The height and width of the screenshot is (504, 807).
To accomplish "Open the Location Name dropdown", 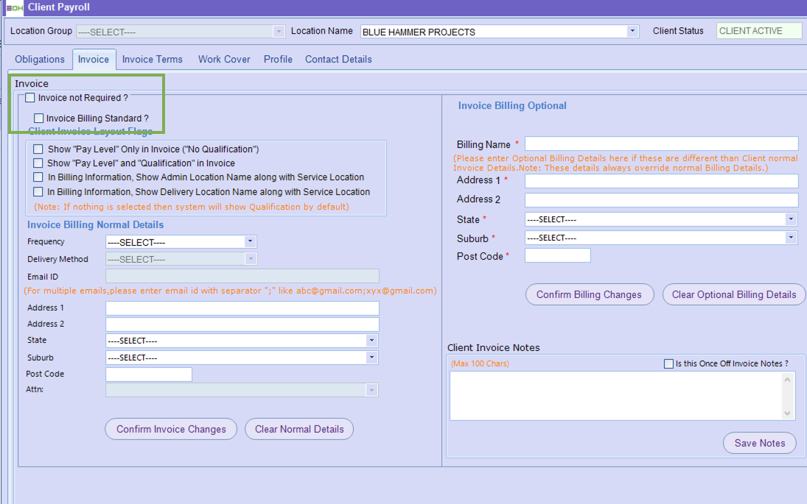I will click(x=632, y=32).
